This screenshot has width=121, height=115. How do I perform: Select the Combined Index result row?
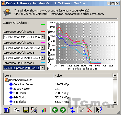pyautogui.click(x=58, y=84)
